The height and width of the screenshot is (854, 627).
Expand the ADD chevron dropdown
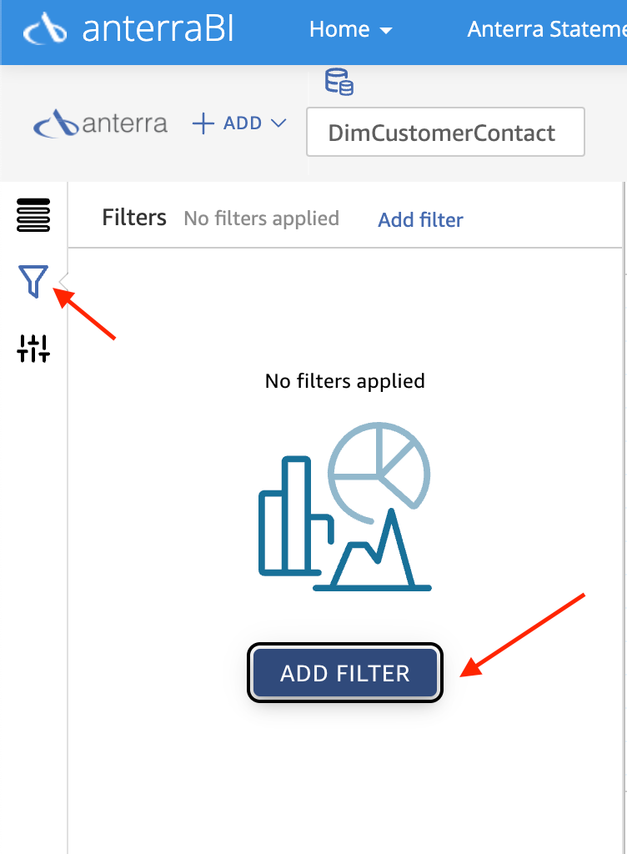coord(278,123)
